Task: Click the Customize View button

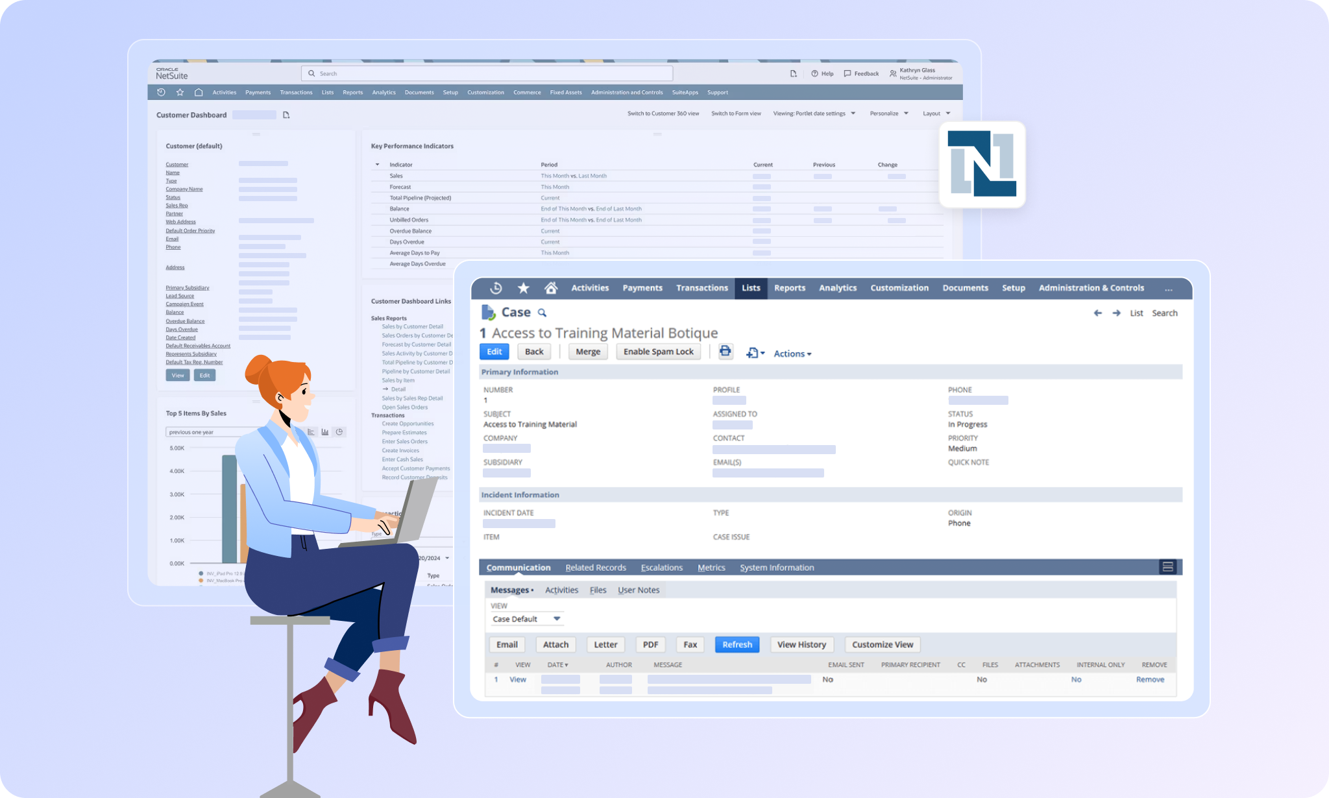Action: (x=883, y=645)
